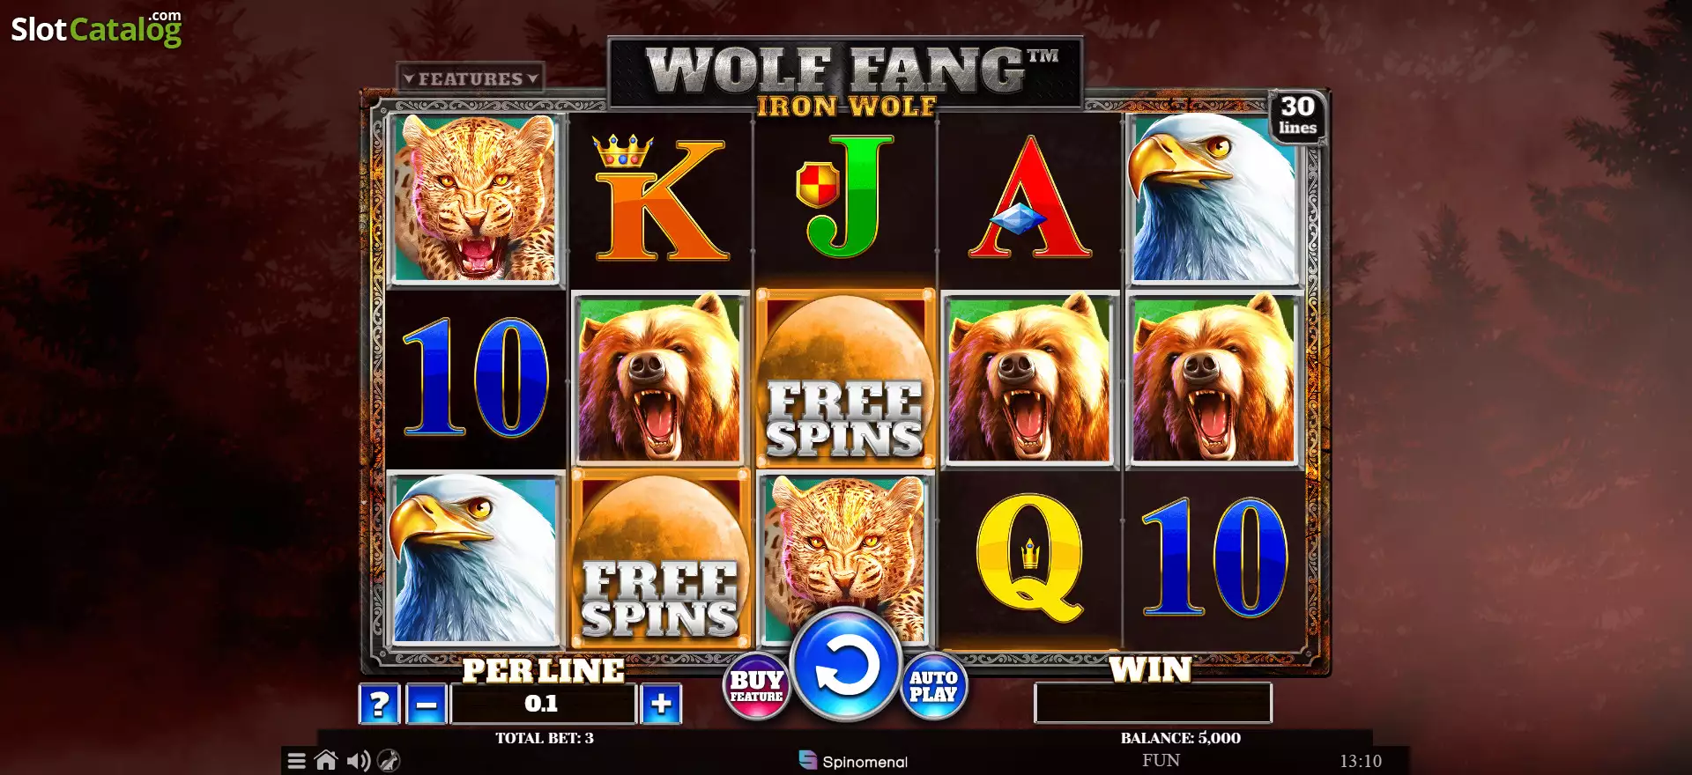Click the Spinomenal provider logo
This screenshot has width=1692, height=775.
click(853, 761)
